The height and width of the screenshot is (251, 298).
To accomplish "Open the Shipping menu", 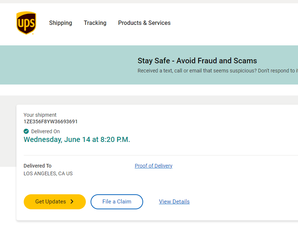I will click(x=61, y=23).
